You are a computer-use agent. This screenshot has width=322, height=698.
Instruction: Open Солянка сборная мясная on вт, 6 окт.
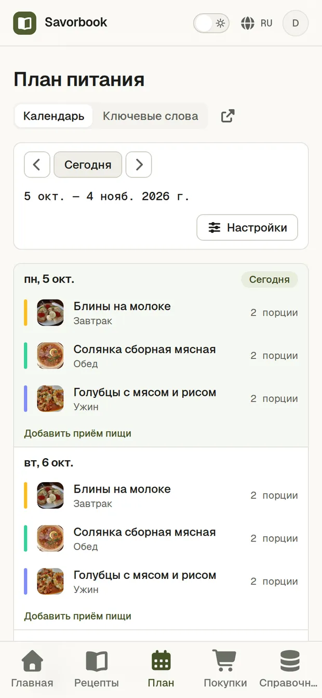(144, 532)
